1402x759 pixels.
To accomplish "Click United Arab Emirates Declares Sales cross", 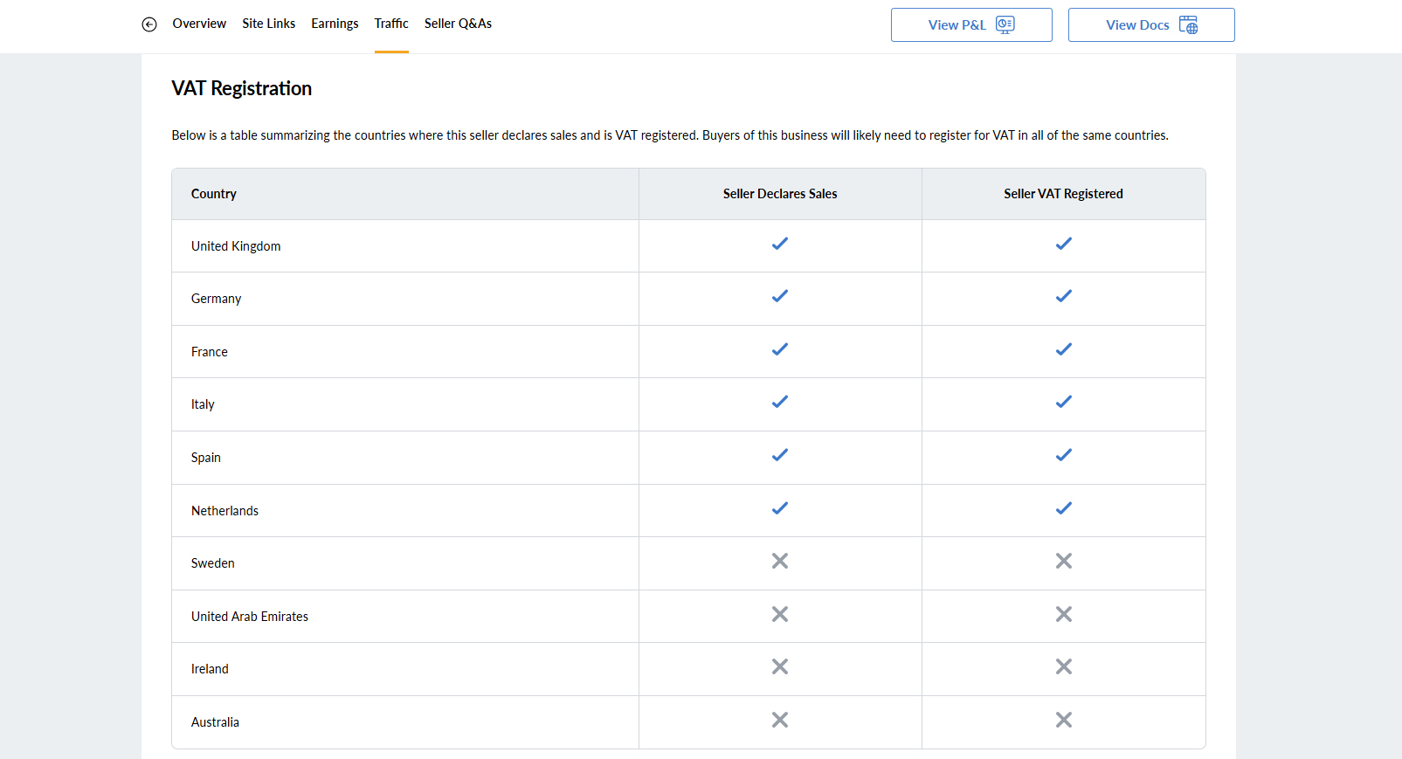I will [780, 614].
